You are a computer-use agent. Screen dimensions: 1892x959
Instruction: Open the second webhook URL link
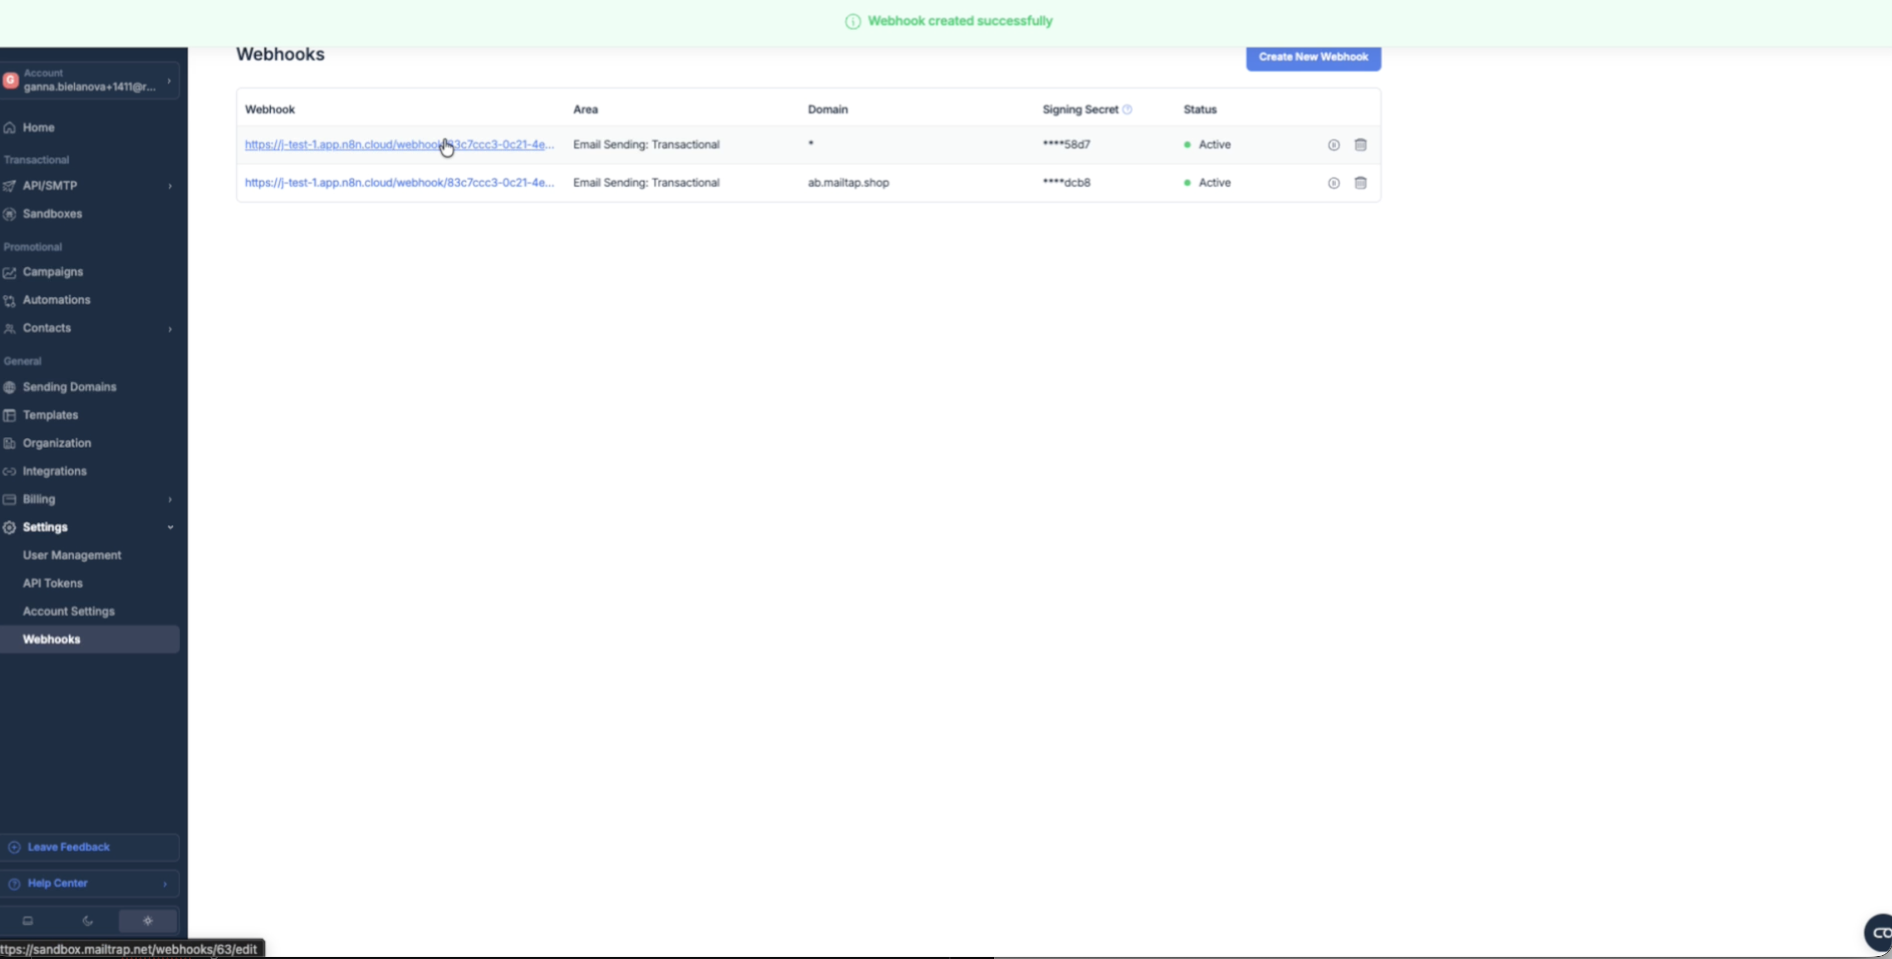(x=399, y=182)
